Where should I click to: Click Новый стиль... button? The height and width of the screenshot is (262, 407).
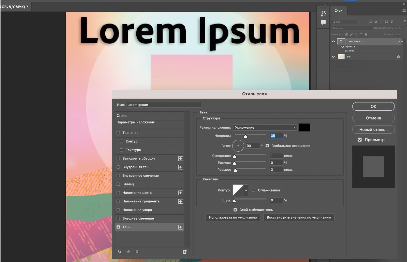(x=373, y=130)
